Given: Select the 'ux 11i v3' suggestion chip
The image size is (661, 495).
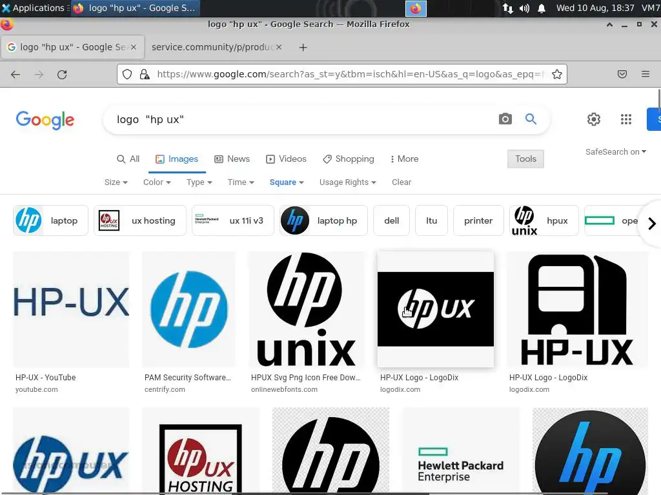Looking at the screenshot, I should point(232,220).
